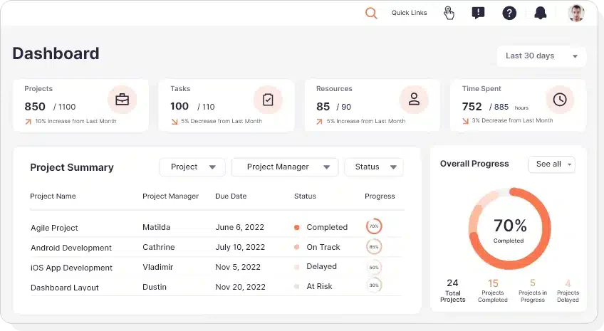
Task: Click the At Risk status label
Action: 319,286
